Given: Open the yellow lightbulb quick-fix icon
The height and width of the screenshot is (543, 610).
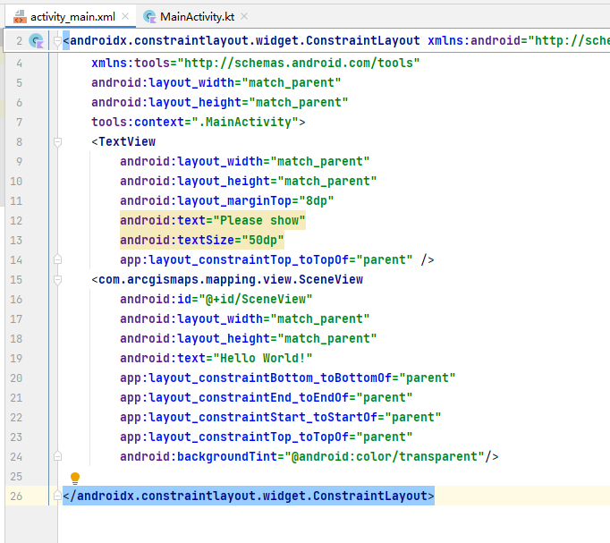Looking at the screenshot, I should (75, 478).
